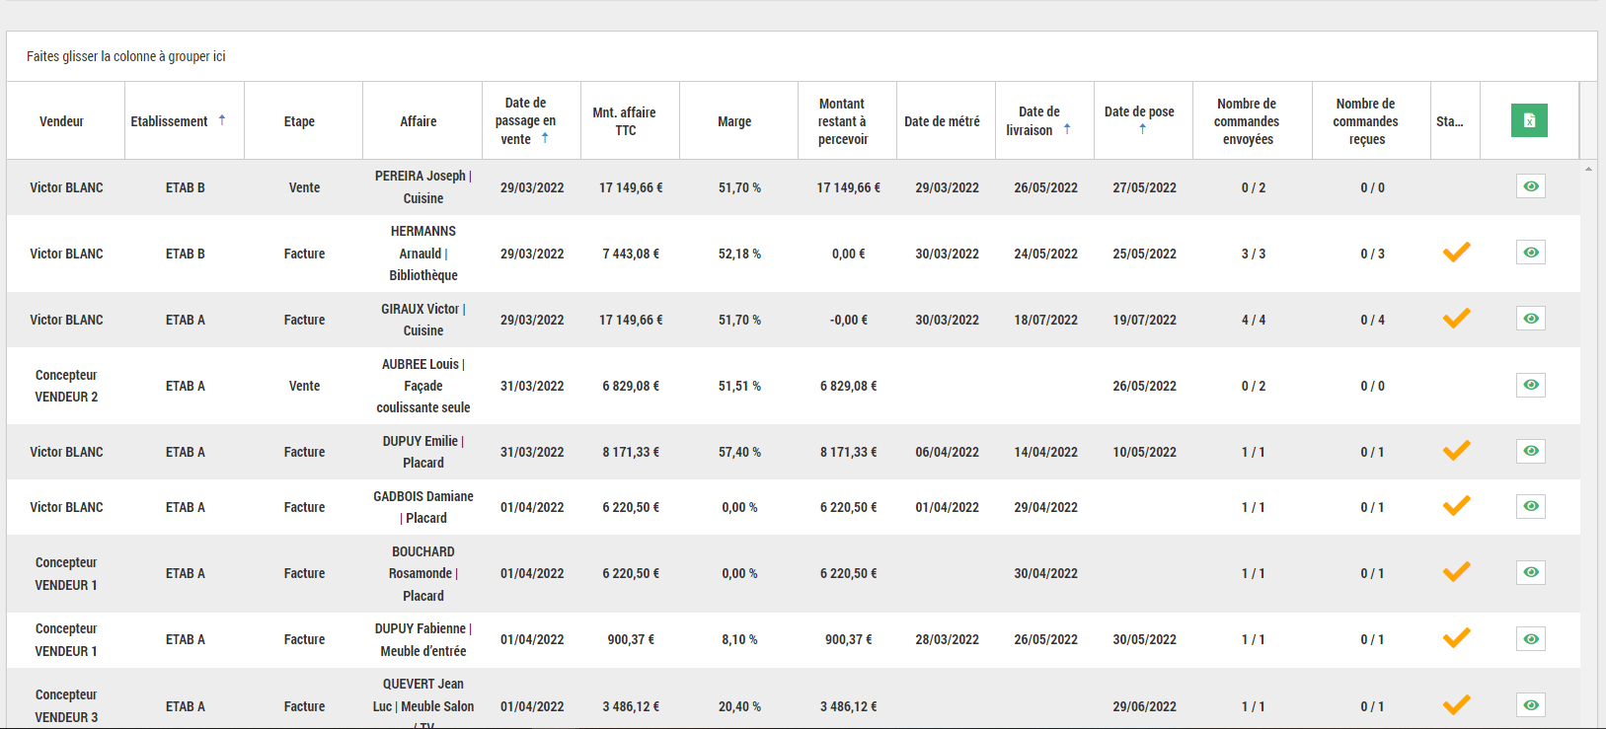Click the Vendeur column header
The image size is (1606, 729).
point(61,121)
